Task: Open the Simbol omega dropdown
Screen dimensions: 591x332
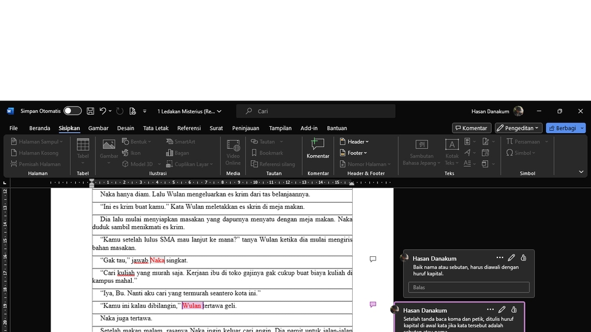Action: (521, 153)
